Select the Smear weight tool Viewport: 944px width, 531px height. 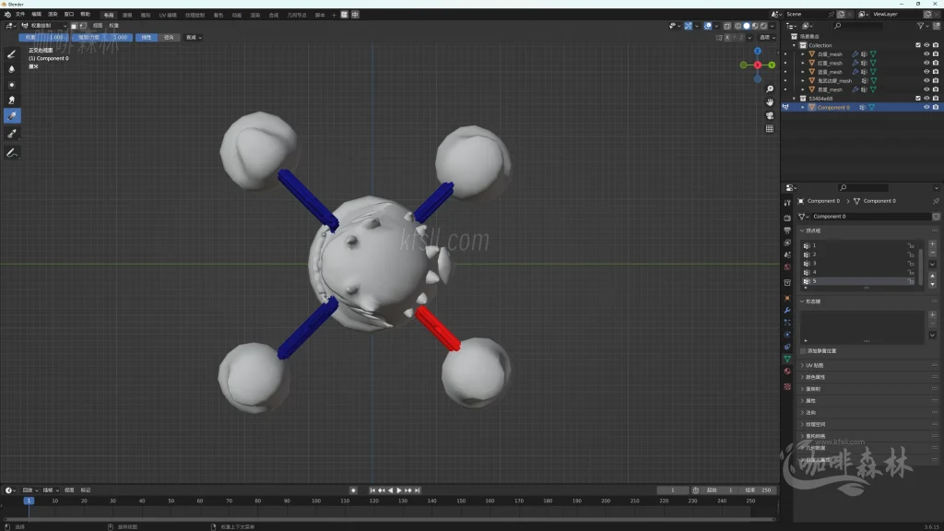[12, 100]
